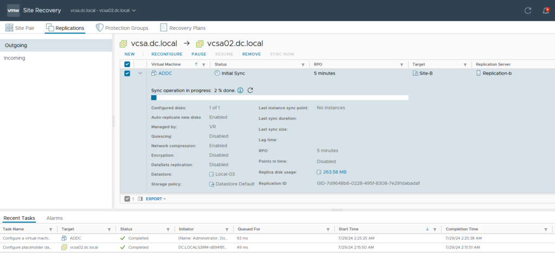Image resolution: width=555 pixels, height=255 pixels.
Task: Click the sidebar vertical splitter handle
Action: [114, 122]
